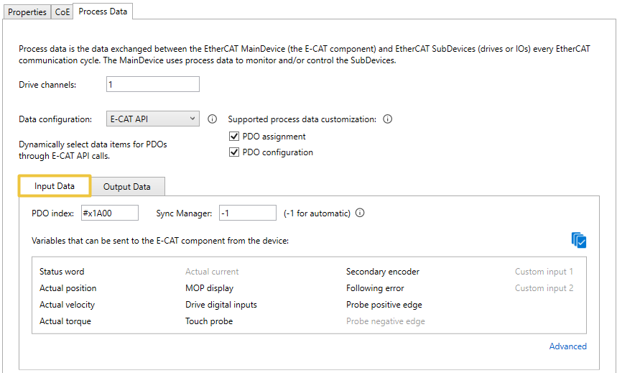Select the Secondary encoder variable

coord(383,272)
